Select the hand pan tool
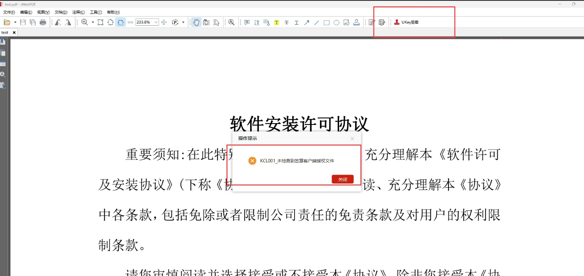 tap(197, 22)
